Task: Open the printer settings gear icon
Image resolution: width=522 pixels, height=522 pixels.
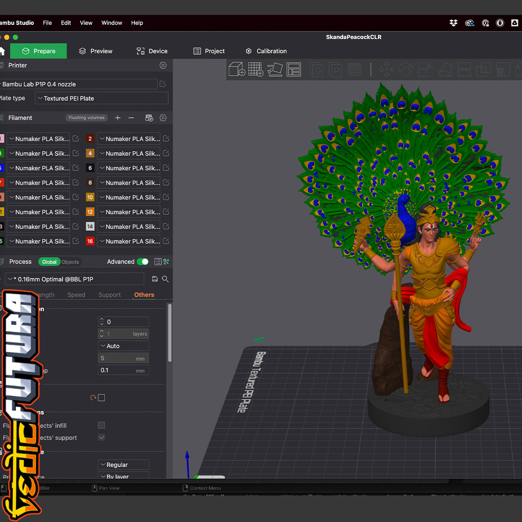Action: pos(163,65)
